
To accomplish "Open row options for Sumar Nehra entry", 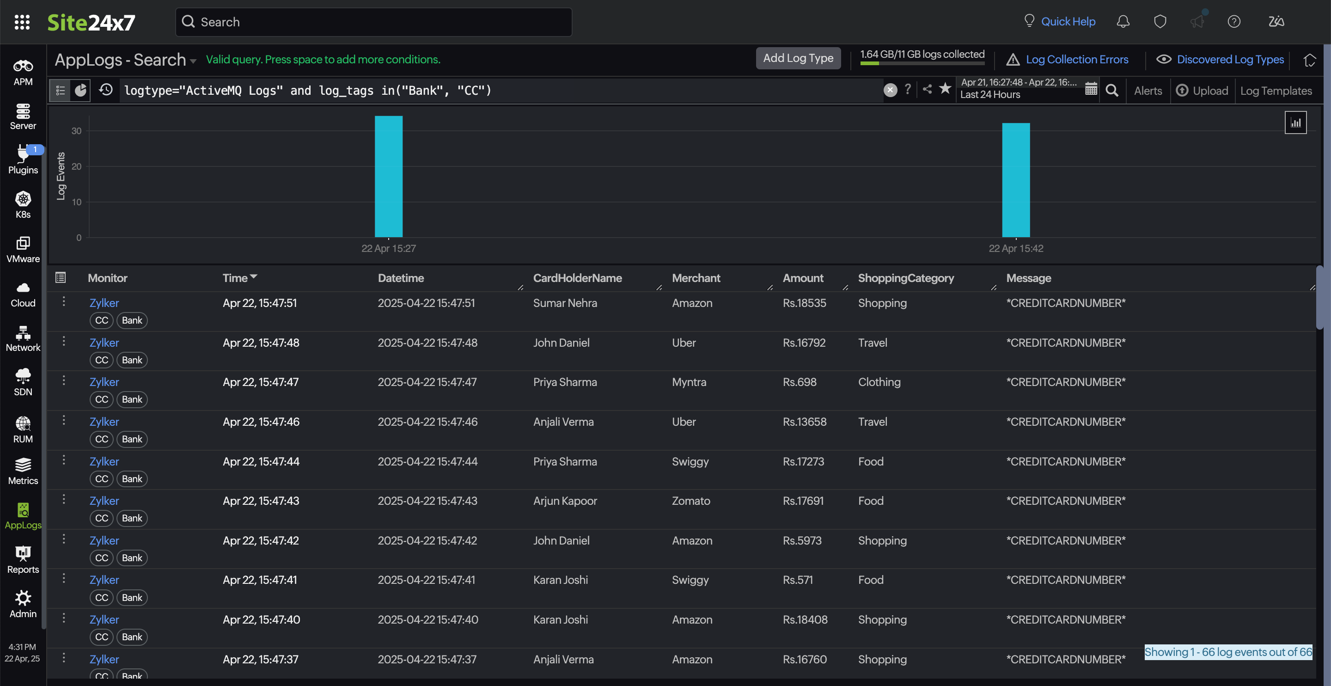I will [x=64, y=301].
